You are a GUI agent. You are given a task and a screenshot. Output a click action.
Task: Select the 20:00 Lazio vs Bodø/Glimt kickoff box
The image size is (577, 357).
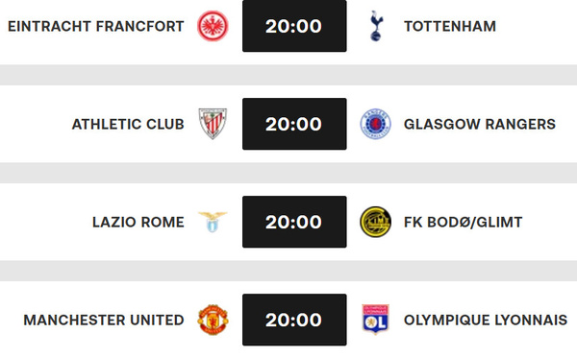(294, 222)
